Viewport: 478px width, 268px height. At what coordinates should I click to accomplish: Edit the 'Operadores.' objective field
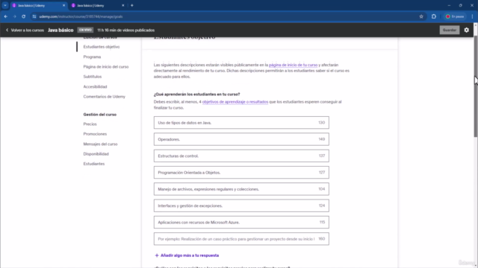point(241,139)
